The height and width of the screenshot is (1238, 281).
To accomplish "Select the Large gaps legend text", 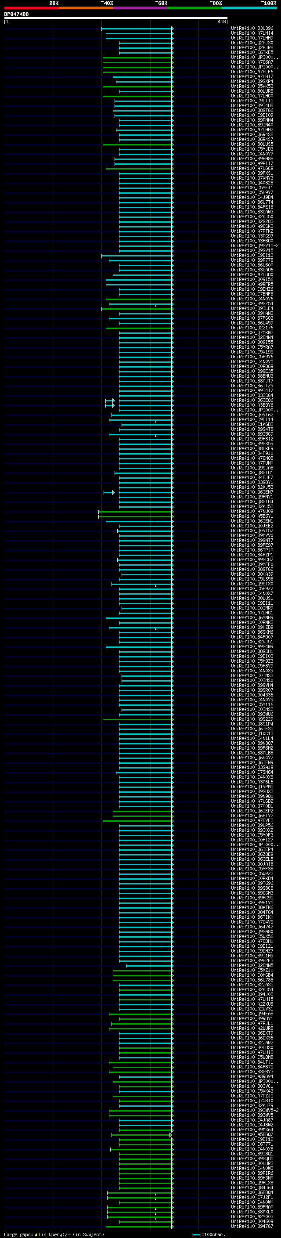I will click(x=18, y=1234).
